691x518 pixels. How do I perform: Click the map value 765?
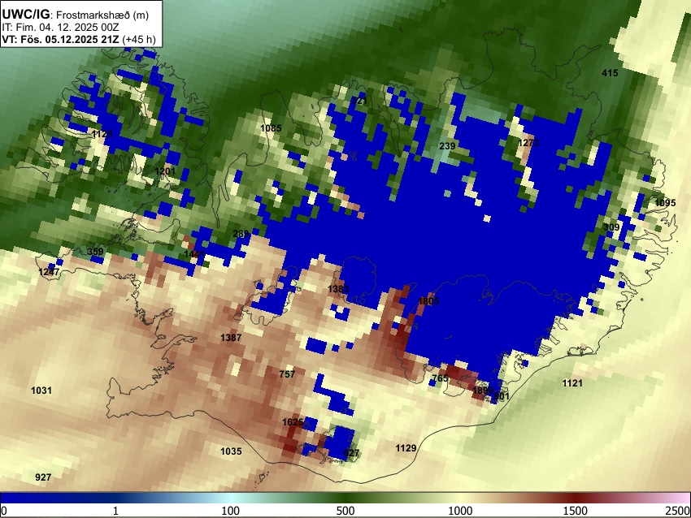(441, 378)
